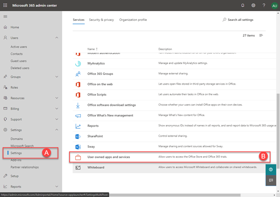This screenshot has width=280, height=197.
Task: Click the Settings gear icon in sidebar
Action: coord(6,130)
